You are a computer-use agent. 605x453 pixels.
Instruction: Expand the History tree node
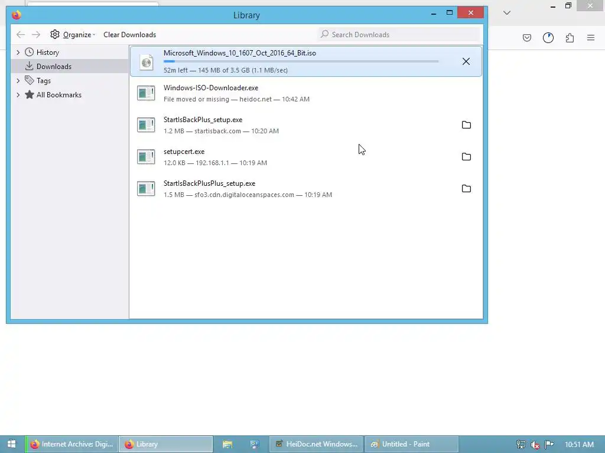tap(18, 52)
